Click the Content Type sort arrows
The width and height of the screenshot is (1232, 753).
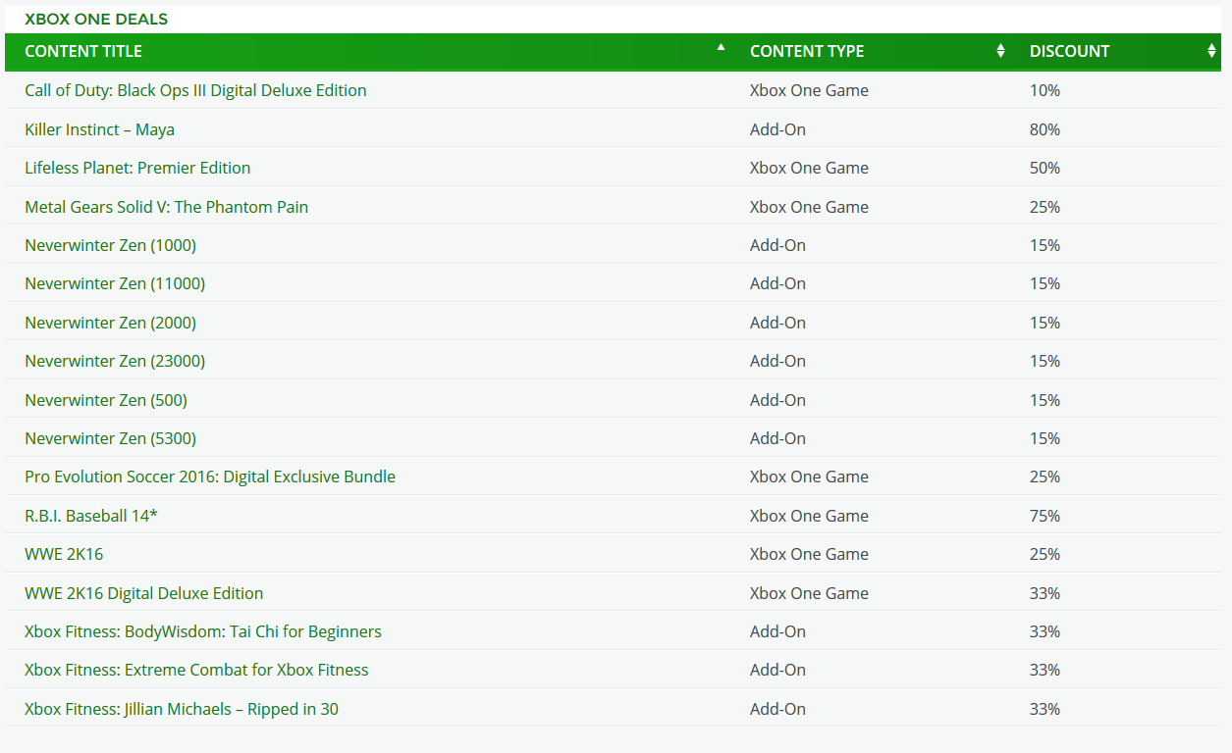[1000, 51]
